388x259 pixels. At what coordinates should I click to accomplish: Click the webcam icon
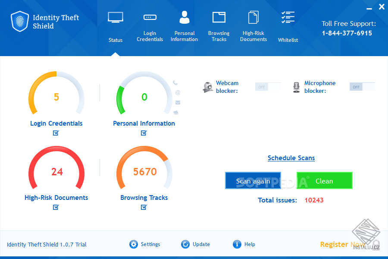[x=208, y=87]
